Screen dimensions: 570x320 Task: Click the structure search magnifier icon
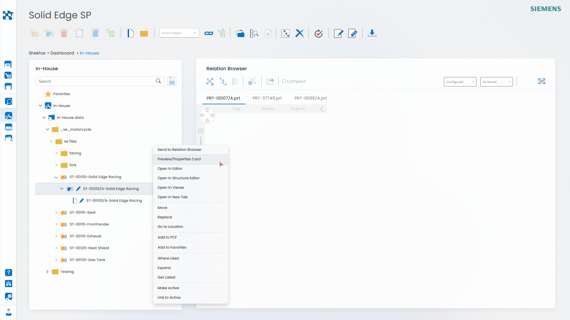pos(254,33)
